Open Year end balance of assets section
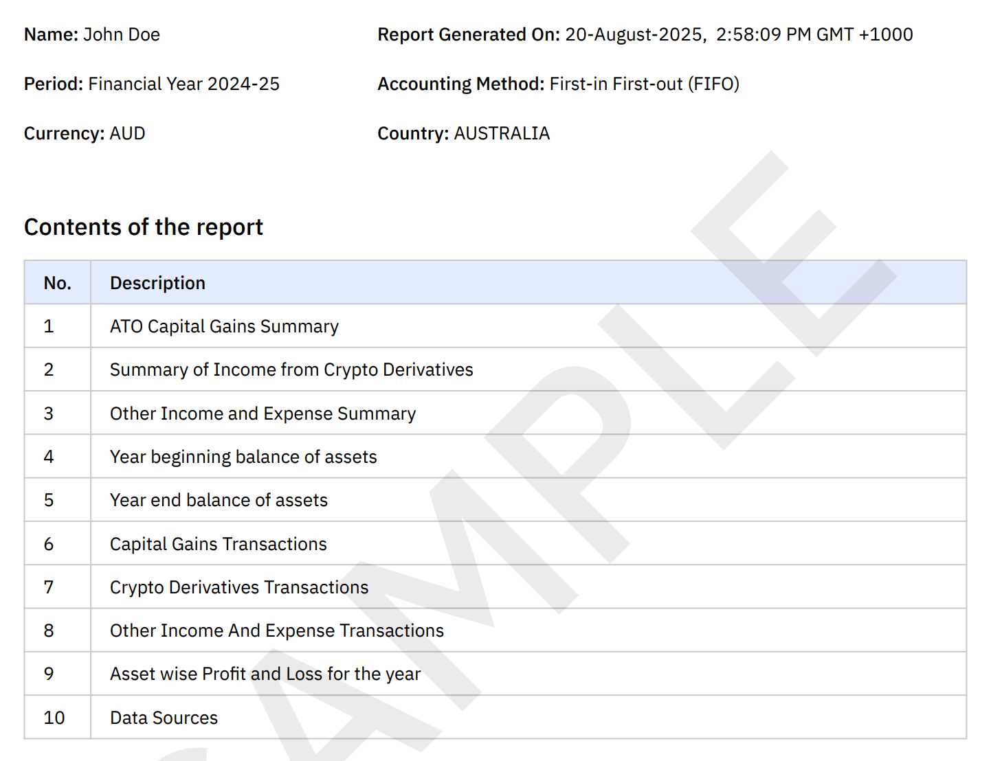The width and height of the screenshot is (991, 761). 218,500
